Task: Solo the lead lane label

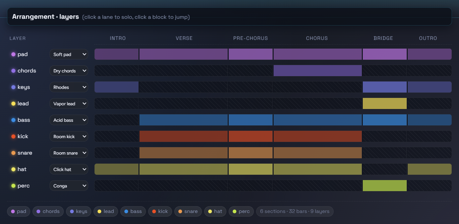Action: 20,104
